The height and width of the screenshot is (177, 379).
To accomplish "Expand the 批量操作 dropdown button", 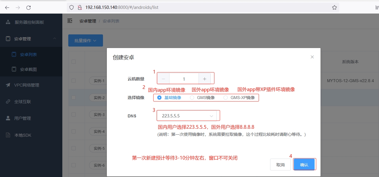I will (85, 41).
